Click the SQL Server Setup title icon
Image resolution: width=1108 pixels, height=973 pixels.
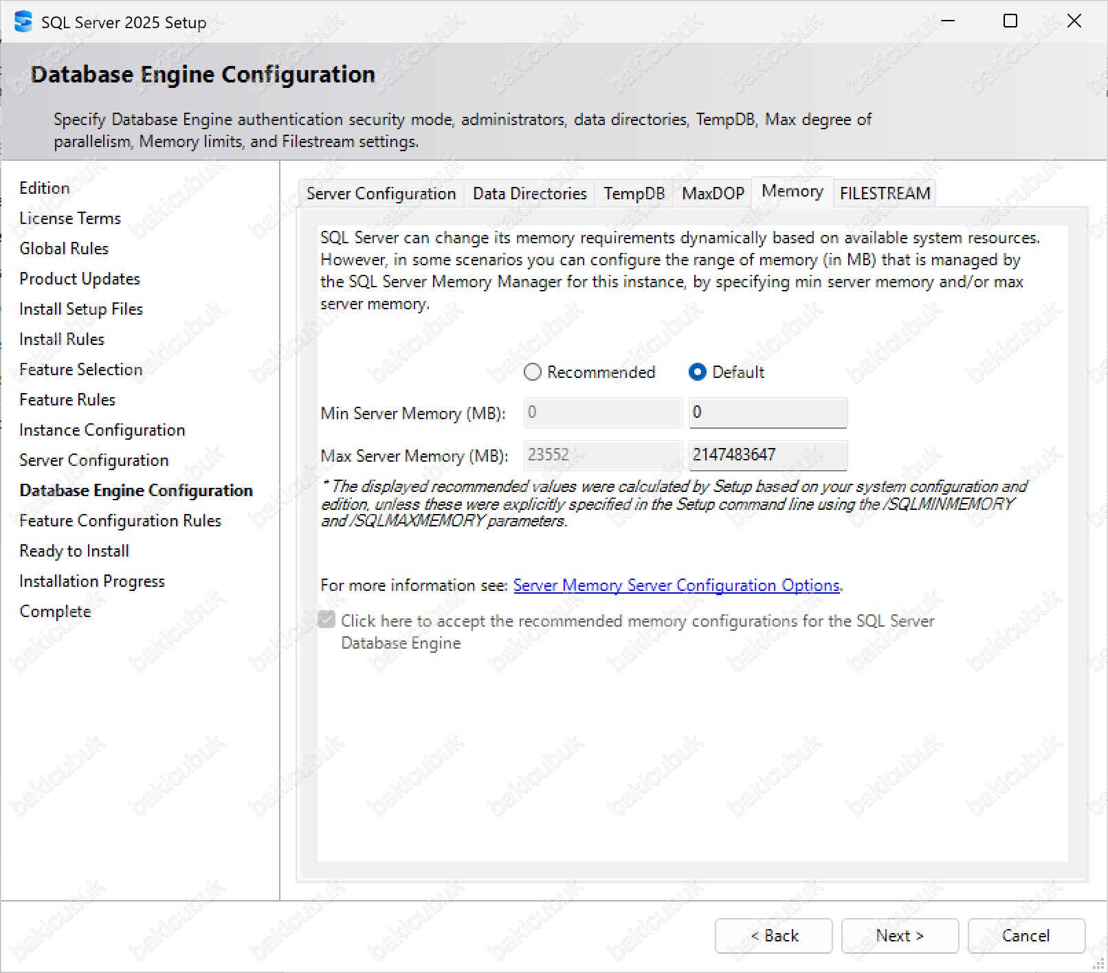coord(23,22)
